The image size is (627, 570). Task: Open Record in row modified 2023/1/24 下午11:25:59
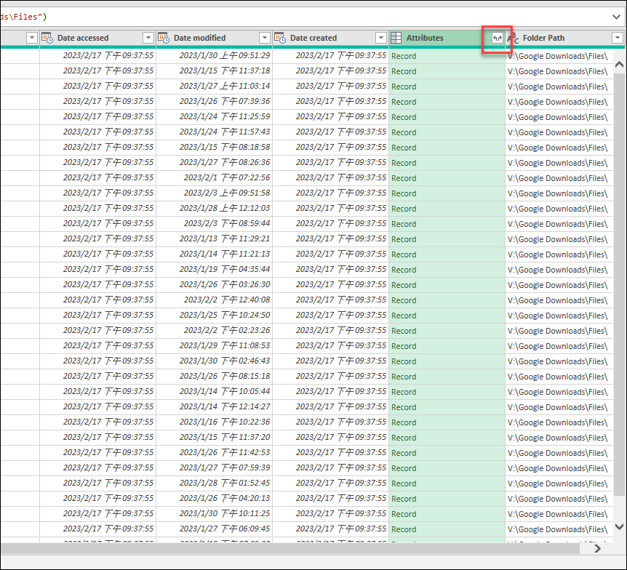click(x=404, y=117)
